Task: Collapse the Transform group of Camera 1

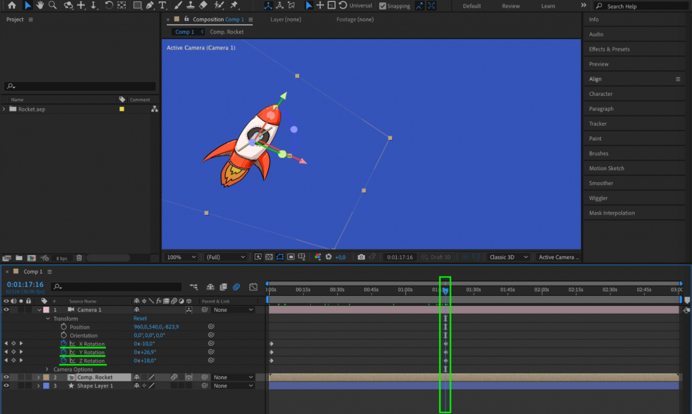Action: [47, 319]
